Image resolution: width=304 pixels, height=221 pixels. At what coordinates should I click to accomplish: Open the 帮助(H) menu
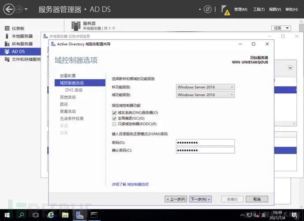pyautogui.click(x=291, y=9)
